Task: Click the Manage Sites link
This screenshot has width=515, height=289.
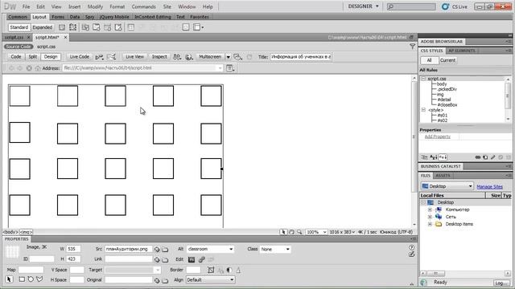Action: pyautogui.click(x=489, y=186)
